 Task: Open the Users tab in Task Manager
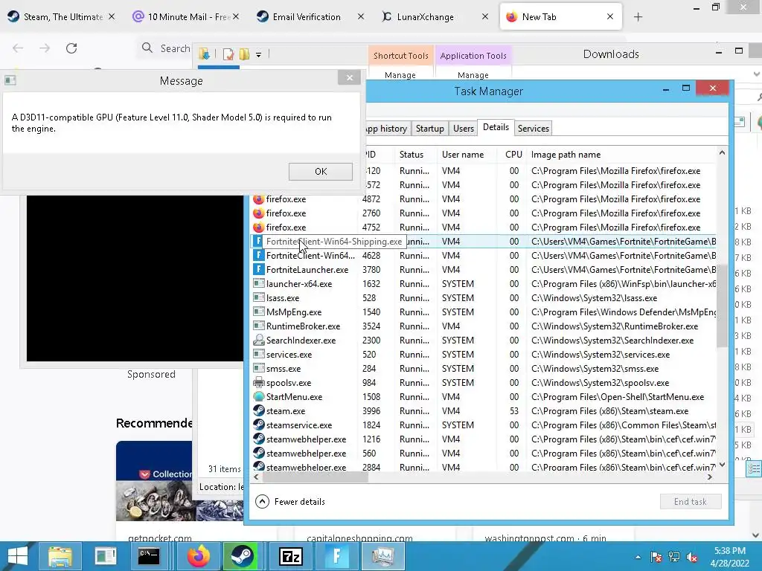point(463,129)
